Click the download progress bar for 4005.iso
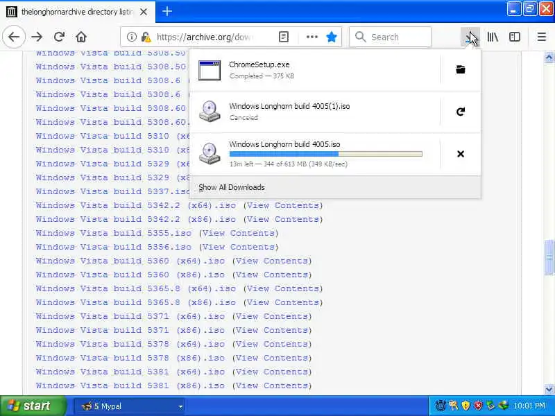The image size is (555, 416). (x=325, y=154)
